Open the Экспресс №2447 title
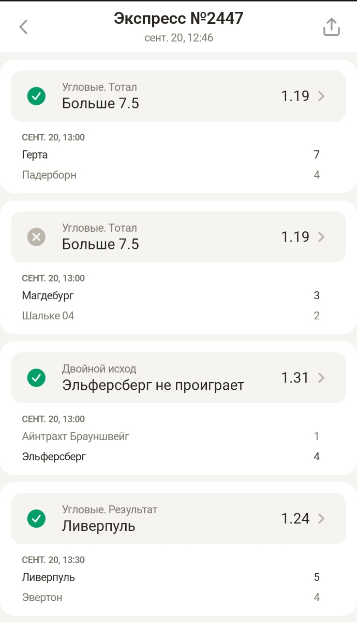Screen dimensions: 357x622 pyautogui.click(x=178, y=19)
